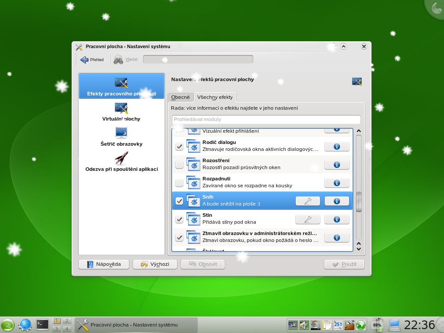Open Šetřič obrazovky settings module
The height and width of the screenshot is (333, 444).
click(x=121, y=137)
